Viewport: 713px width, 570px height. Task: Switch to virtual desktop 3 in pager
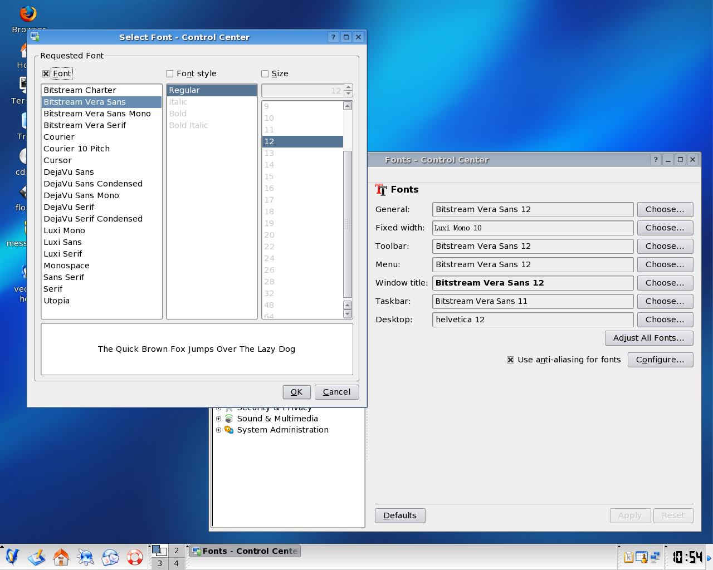click(160, 563)
